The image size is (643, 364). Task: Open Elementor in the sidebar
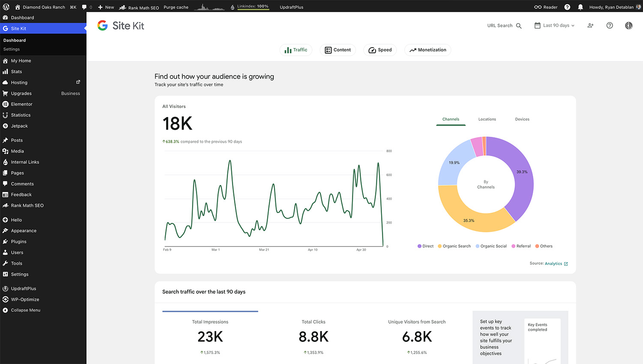point(43,104)
